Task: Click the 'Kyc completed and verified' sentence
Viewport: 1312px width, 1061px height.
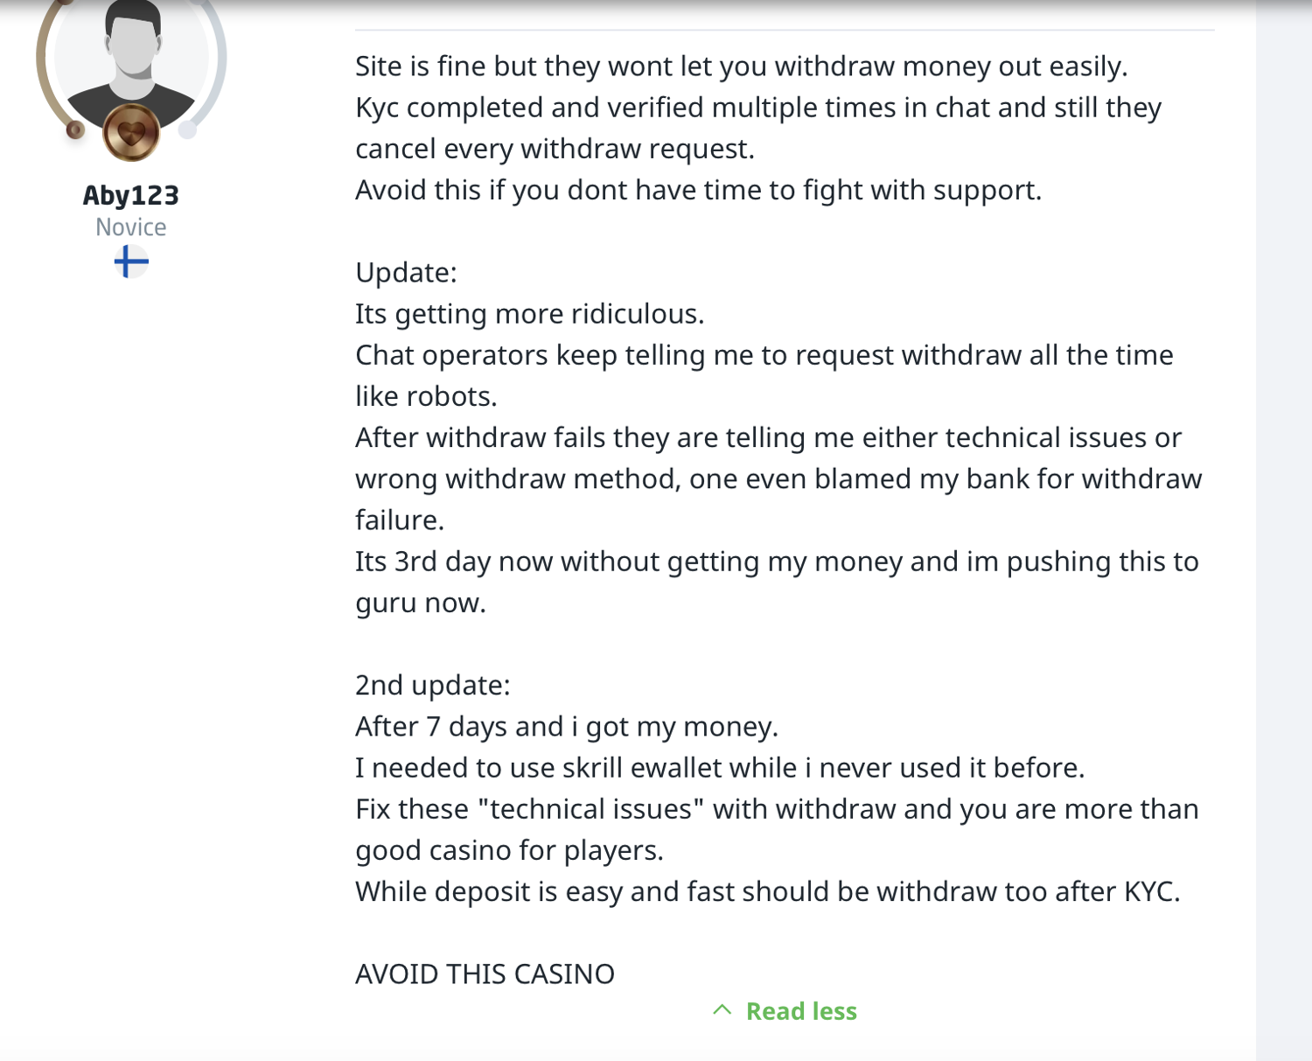Action: pos(757,108)
